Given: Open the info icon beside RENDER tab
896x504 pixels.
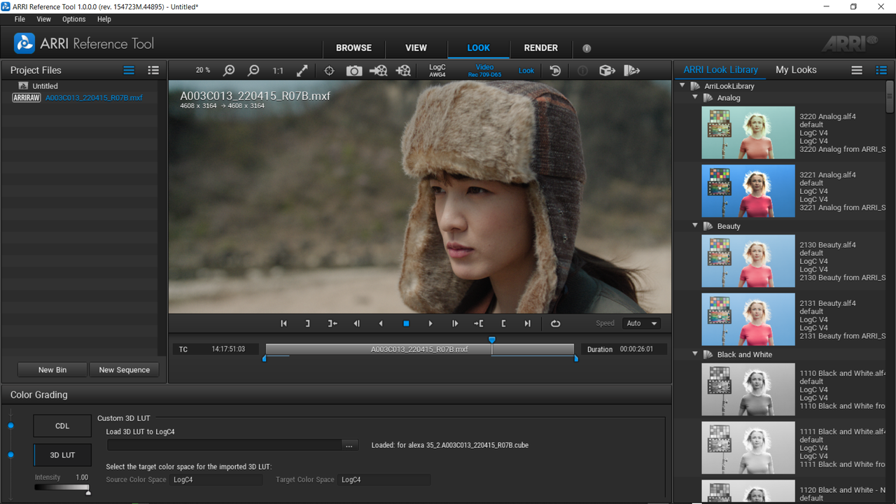Looking at the screenshot, I should (x=587, y=48).
